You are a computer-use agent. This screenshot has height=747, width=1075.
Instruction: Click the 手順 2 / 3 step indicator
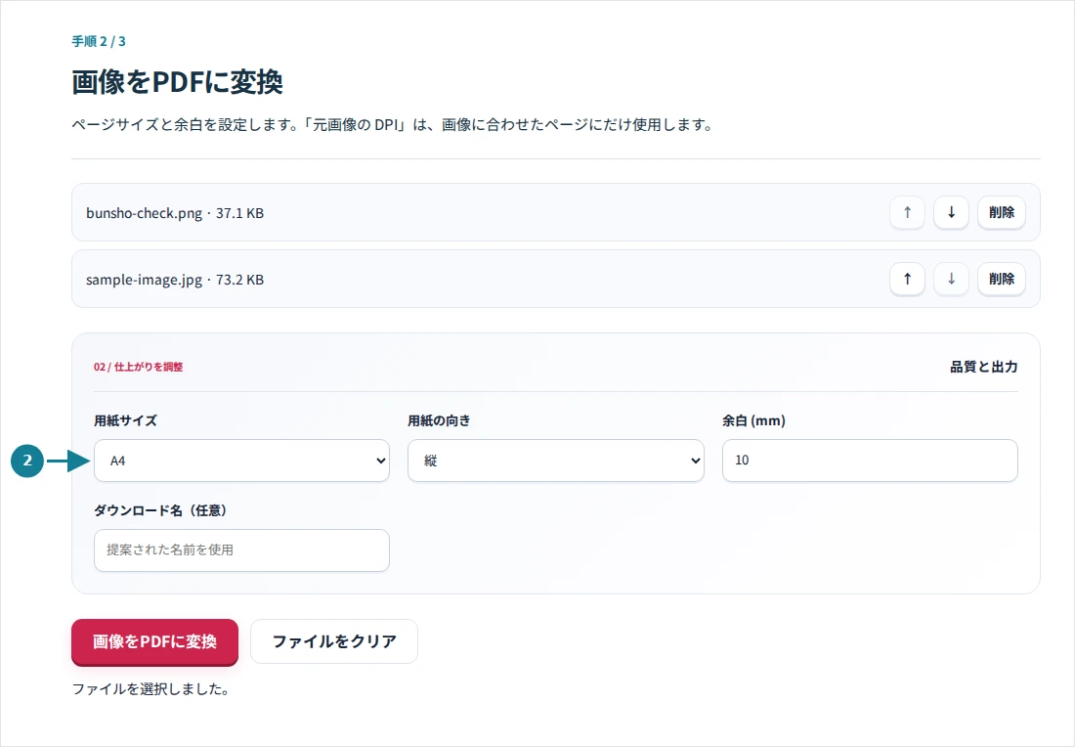99,41
